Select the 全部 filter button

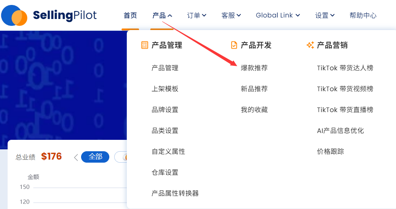95,157
